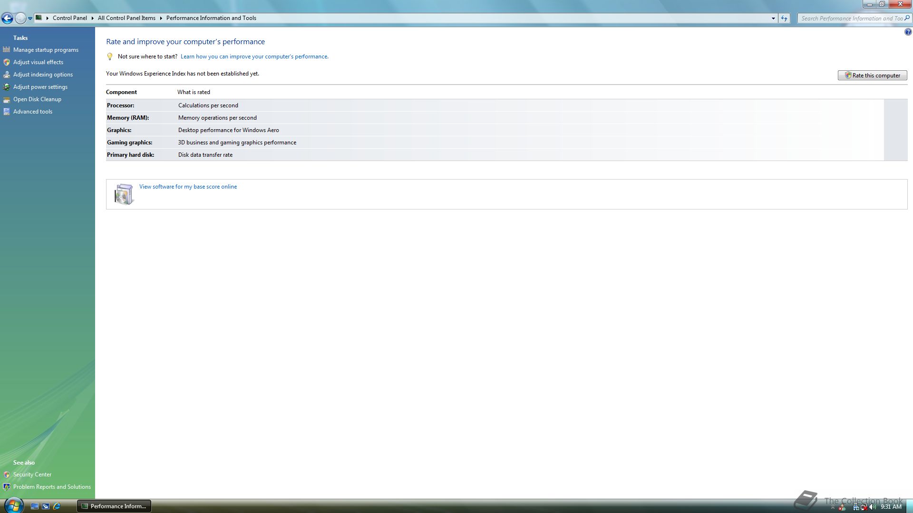Click the Advanced tools icon
This screenshot has height=513, width=913.
(6, 112)
